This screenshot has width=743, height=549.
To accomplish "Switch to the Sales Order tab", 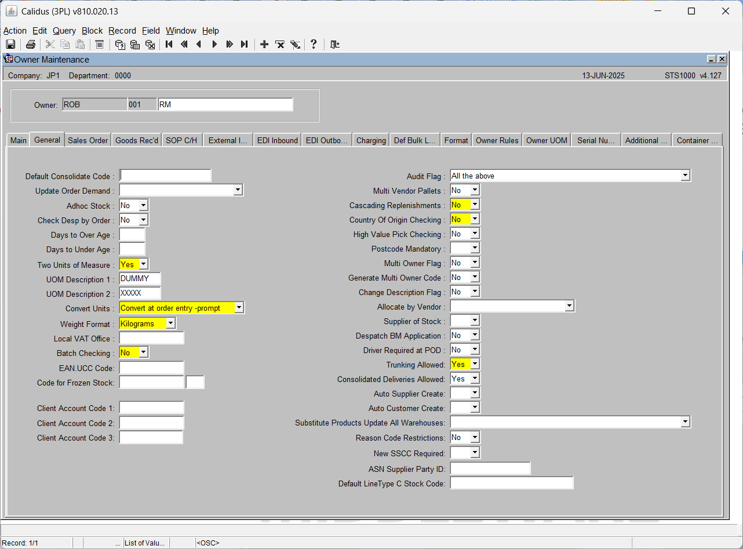I will (x=88, y=140).
